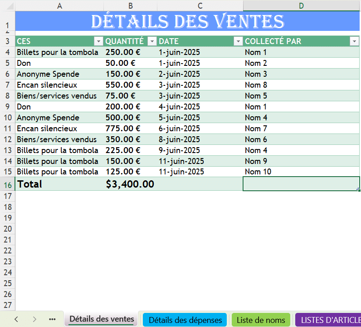This screenshot has width=361, height=327.
Task: Show hidden sheet tabs via ellipsis
Action: tap(52, 319)
